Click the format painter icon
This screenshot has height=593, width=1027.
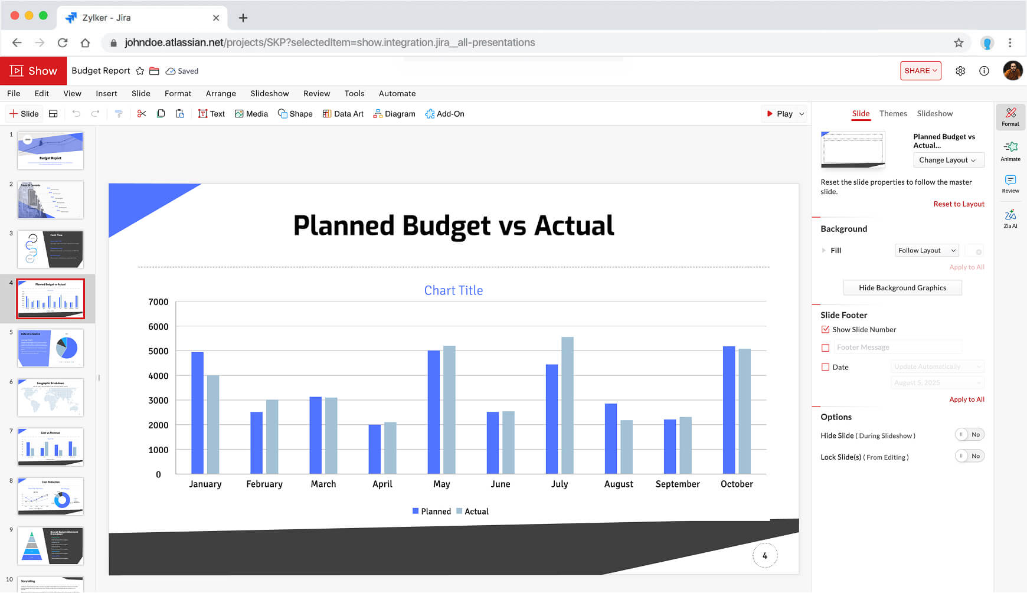click(119, 114)
